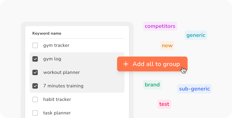This screenshot has height=118, width=232.
Task: Uncheck the 7 minutes training checkbox
Action: tap(35, 86)
